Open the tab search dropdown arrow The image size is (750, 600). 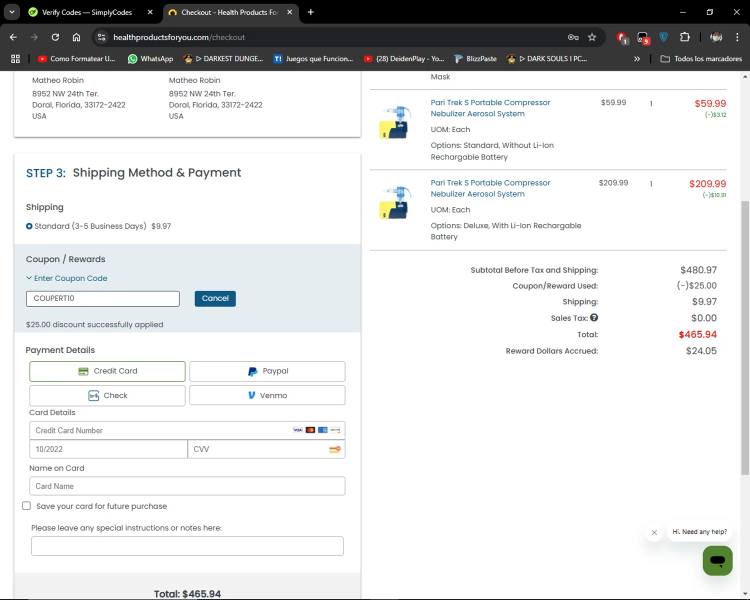pyautogui.click(x=11, y=12)
